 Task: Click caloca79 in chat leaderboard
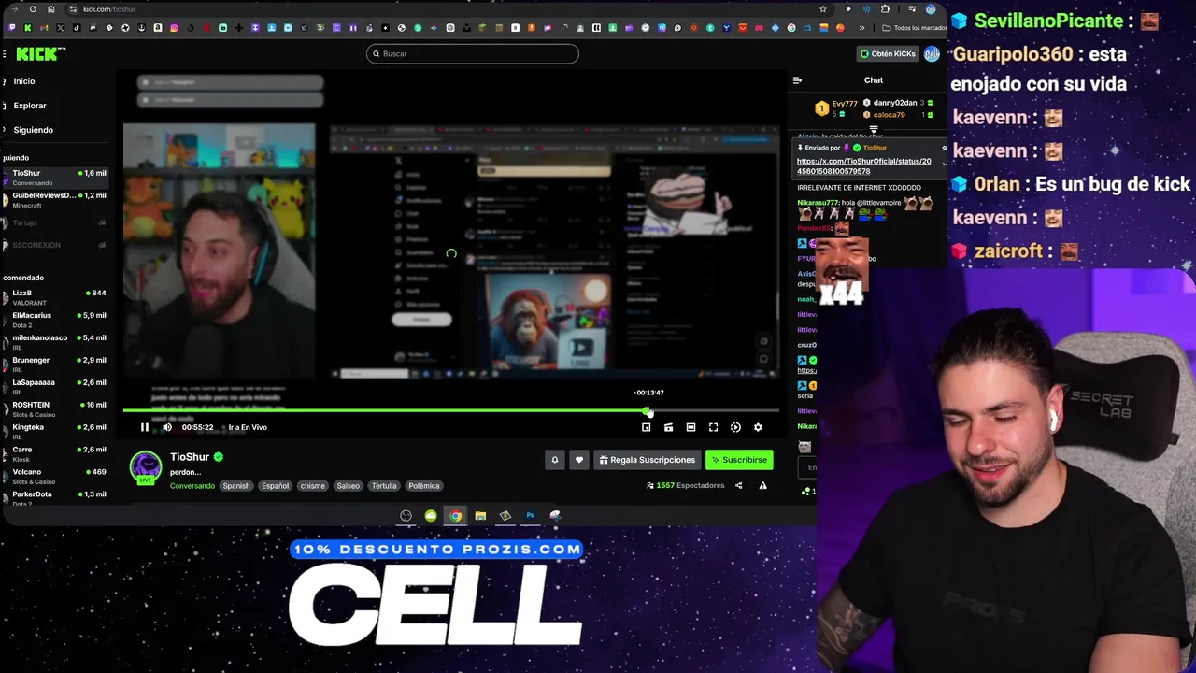(x=889, y=115)
